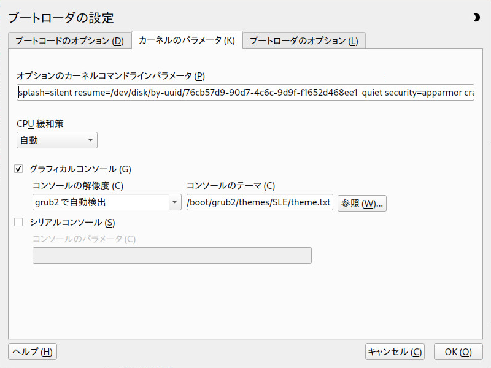The image size is (491, 368).
Task: Open the CPU 緩和策 dropdown set to 自動
Action: tap(56, 140)
